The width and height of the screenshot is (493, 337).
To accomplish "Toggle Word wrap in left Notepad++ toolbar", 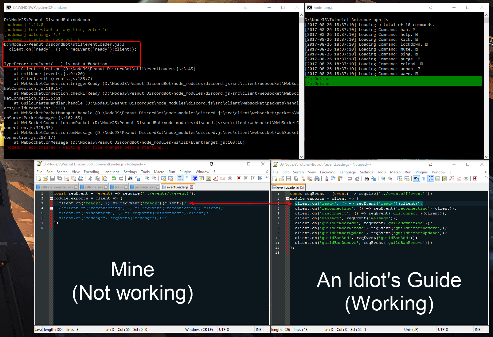I will click(180, 178).
